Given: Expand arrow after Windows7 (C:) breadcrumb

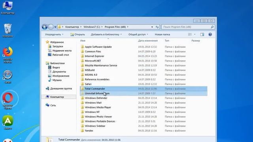Looking at the screenshot, I should point(102,27).
